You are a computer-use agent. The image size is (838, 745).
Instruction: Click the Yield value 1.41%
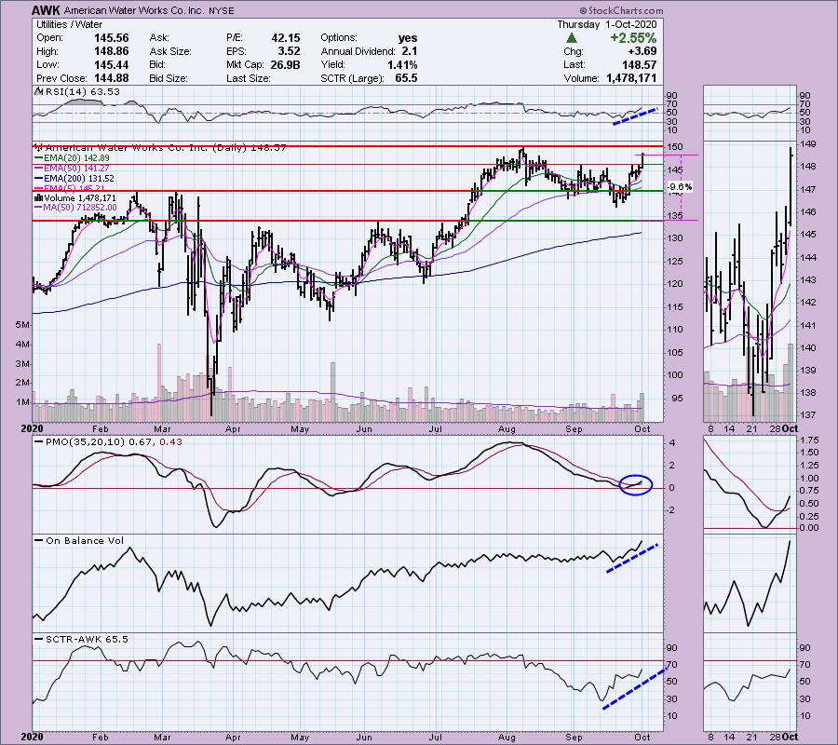tap(402, 64)
